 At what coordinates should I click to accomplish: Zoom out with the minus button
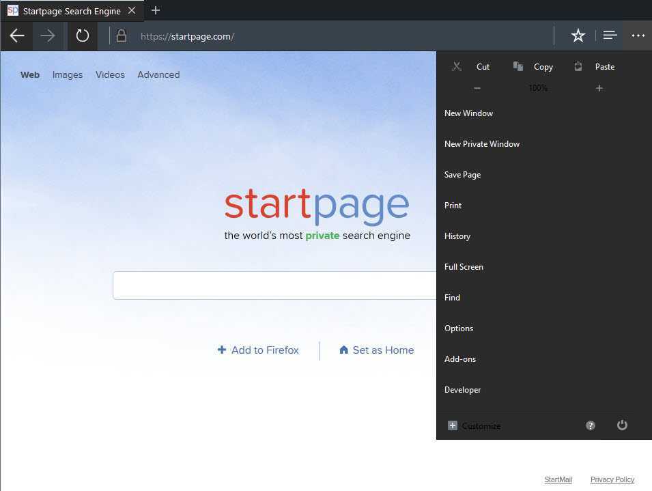tap(477, 88)
